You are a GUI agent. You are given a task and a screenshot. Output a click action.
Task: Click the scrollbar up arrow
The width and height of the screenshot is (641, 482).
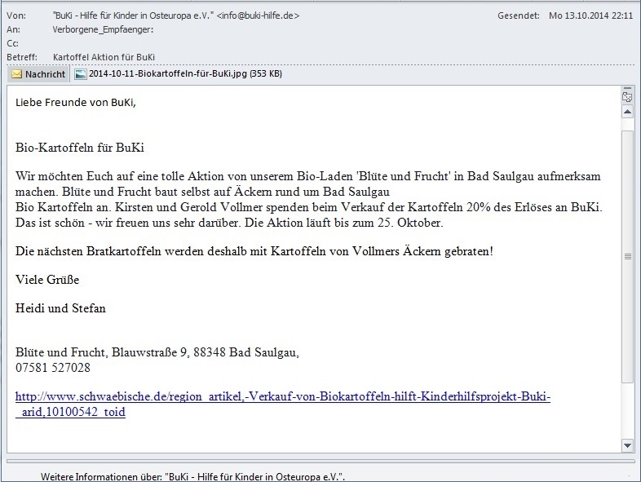point(627,113)
